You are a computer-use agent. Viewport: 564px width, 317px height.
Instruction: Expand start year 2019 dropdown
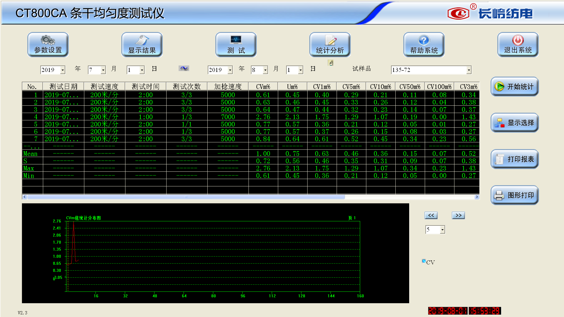[63, 70]
